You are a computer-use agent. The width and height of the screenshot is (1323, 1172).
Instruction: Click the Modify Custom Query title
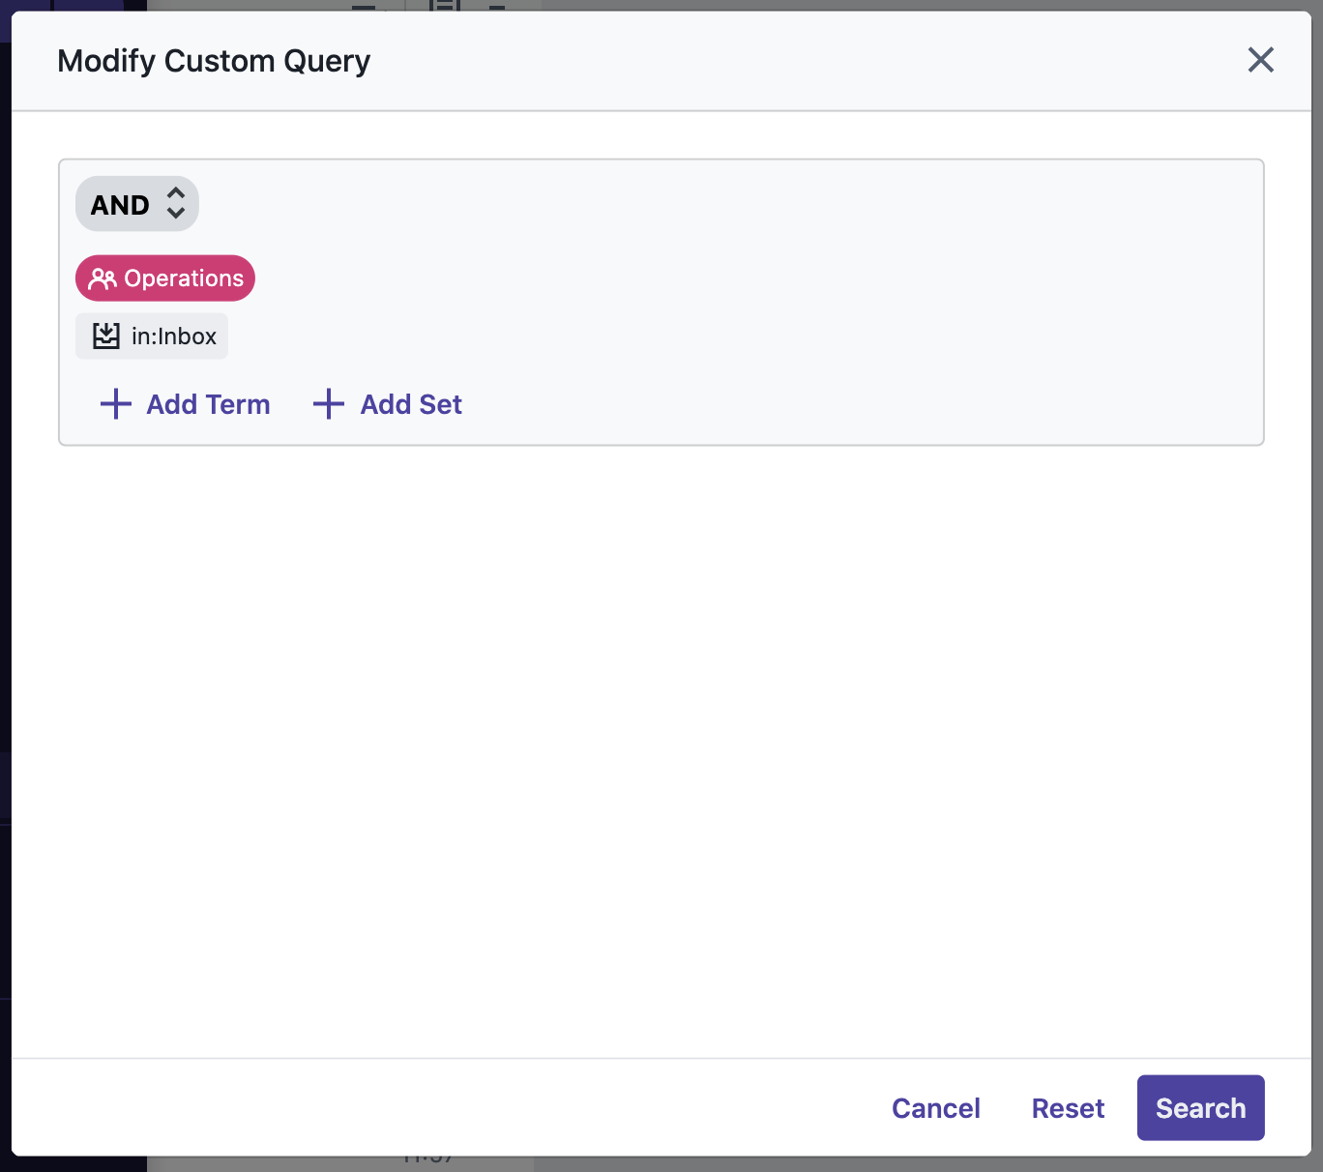click(x=214, y=61)
